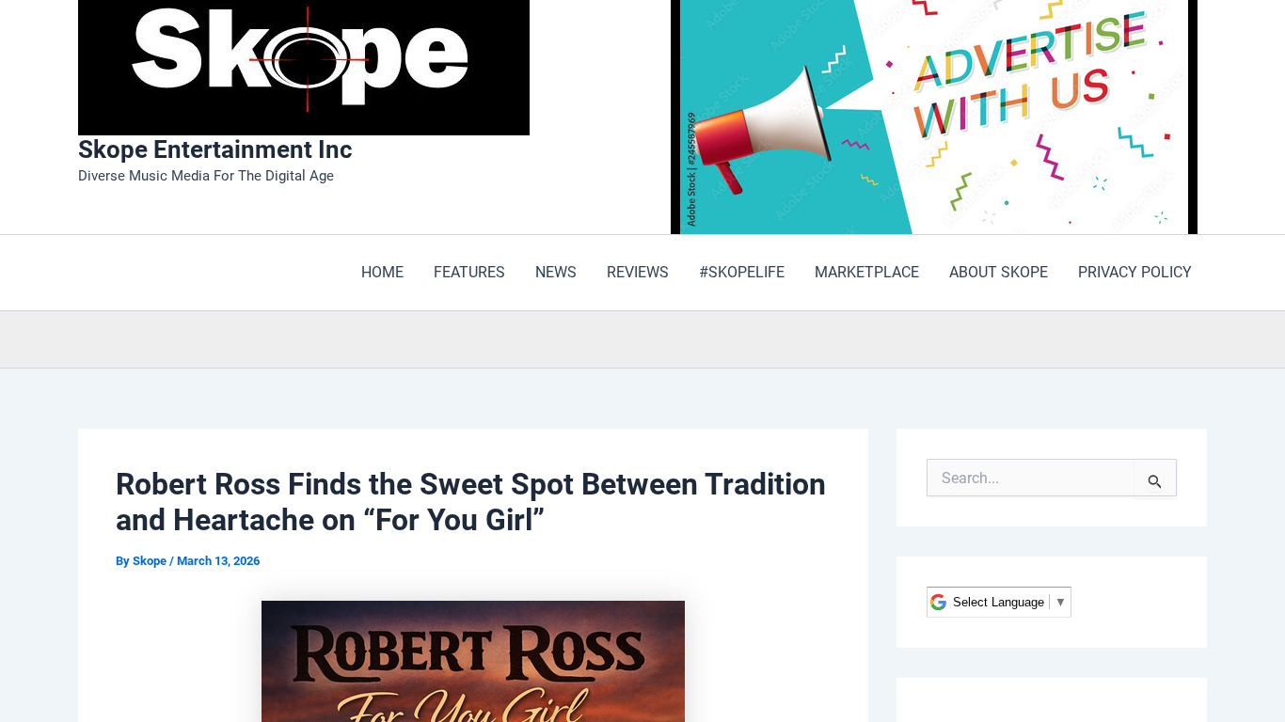Click the Skope logo image
Viewport: 1285px width, 722px height.
(x=303, y=66)
